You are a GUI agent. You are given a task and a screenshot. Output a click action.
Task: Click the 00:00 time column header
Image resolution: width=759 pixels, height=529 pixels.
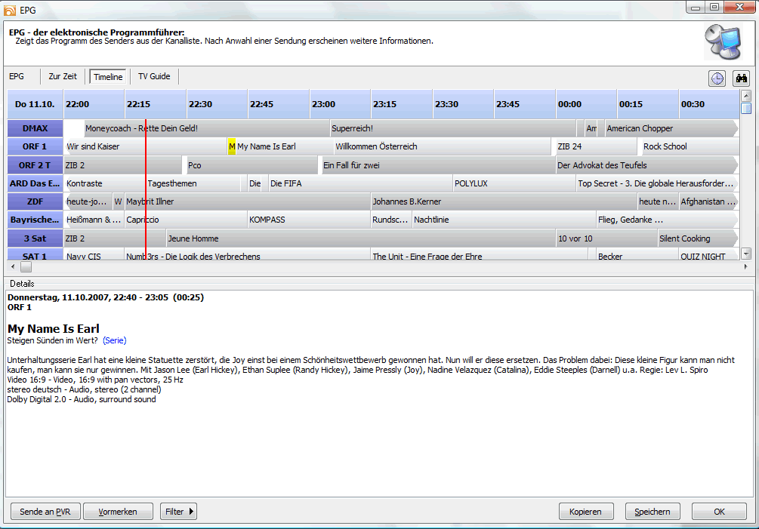[586, 104]
